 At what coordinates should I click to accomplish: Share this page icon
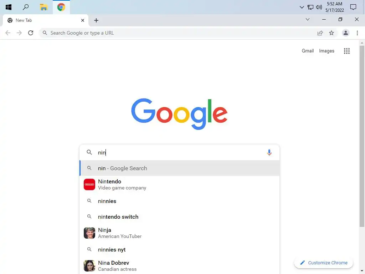click(320, 33)
